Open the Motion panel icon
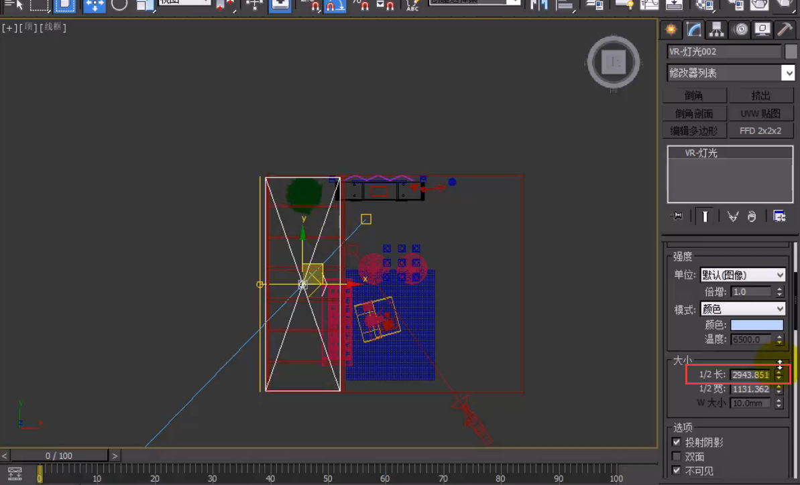 click(x=740, y=29)
